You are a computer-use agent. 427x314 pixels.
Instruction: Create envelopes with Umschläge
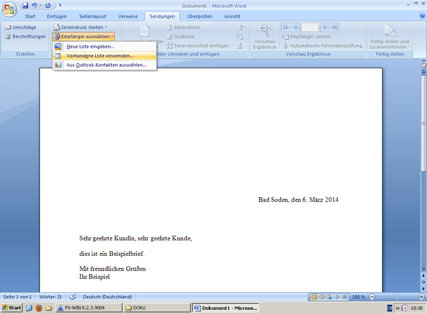coord(21,27)
